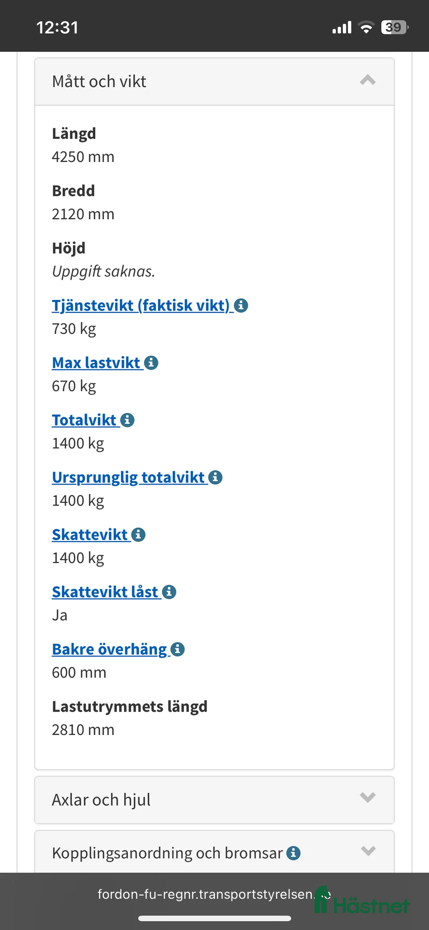Tap the transportstyrelsen URL address bar
429x930 pixels.
[x=206, y=894]
